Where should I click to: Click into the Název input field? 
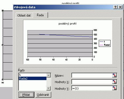tap(92, 75)
